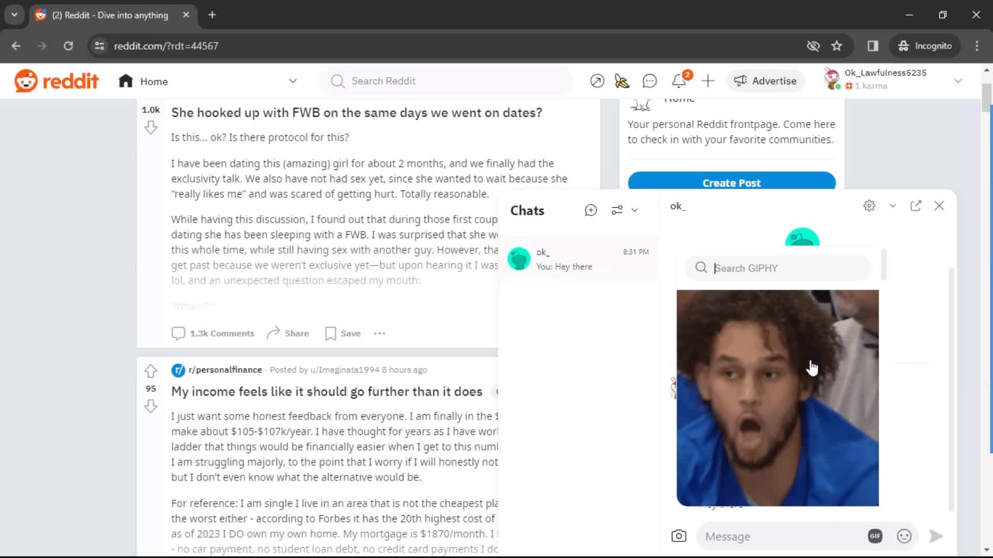Screen dimensions: 993x558
Task: Toggle the Reddit notifications dropdown
Action: coord(679,81)
